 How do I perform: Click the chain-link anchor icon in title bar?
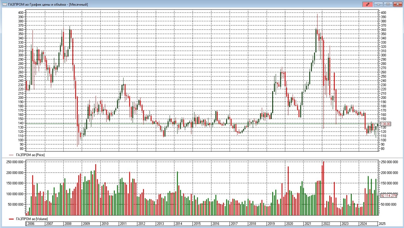pyautogui.click(x=368, y=4)
